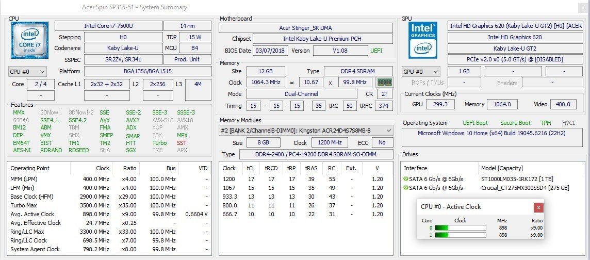Screen dimensions: 590x260
Task: Click the memory Type DDR4 SDRAM field
Action: point(358,71)
